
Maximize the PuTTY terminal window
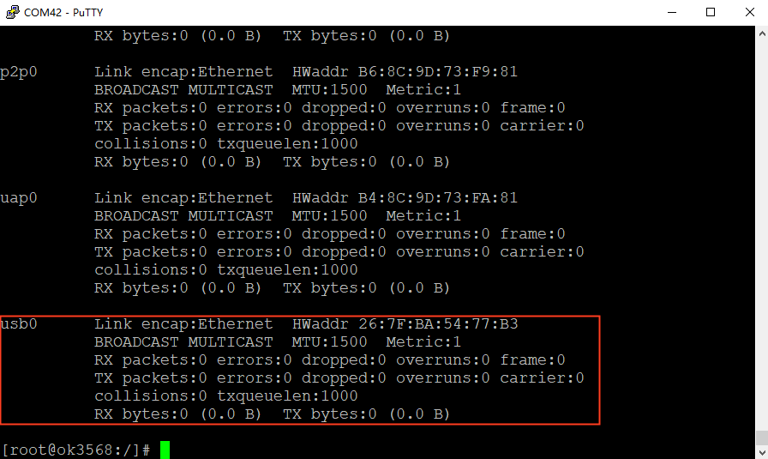click(x=711, y=12)
